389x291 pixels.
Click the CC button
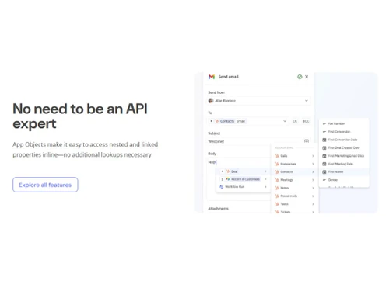(x=295, y=121)
